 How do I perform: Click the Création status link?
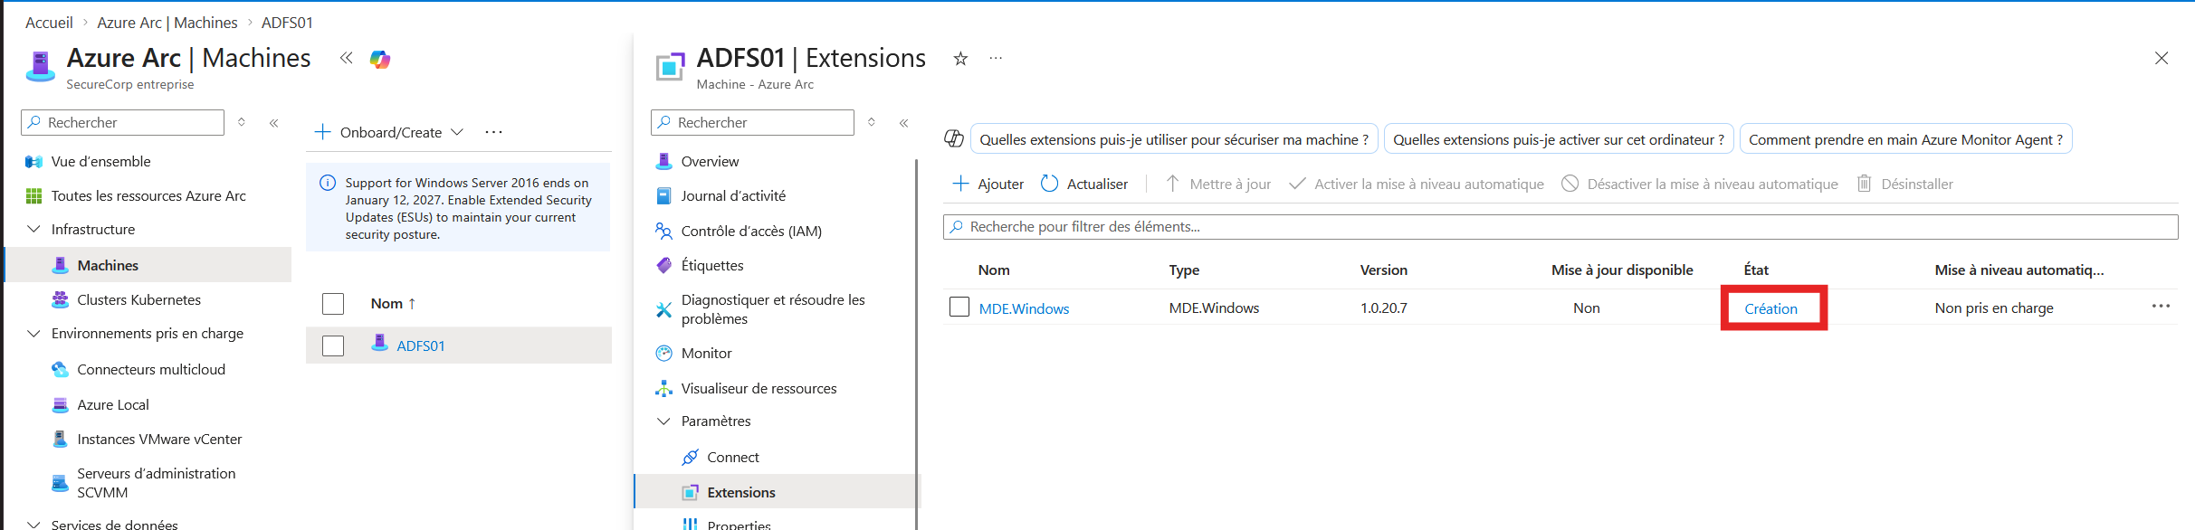pos(1771,308)
